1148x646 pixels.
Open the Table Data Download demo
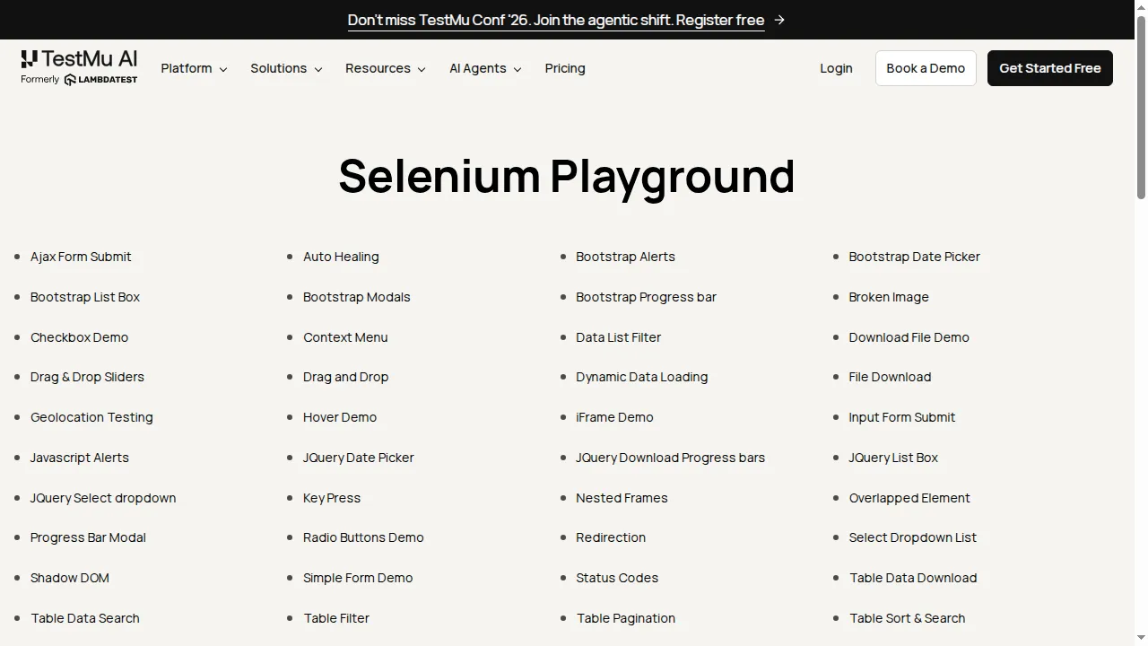coord(913,578)
